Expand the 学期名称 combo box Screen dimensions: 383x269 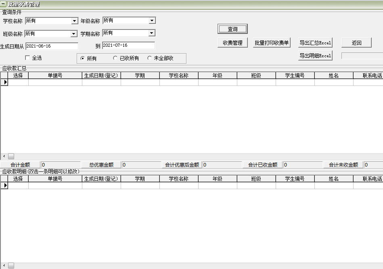[x=152, y=33]
